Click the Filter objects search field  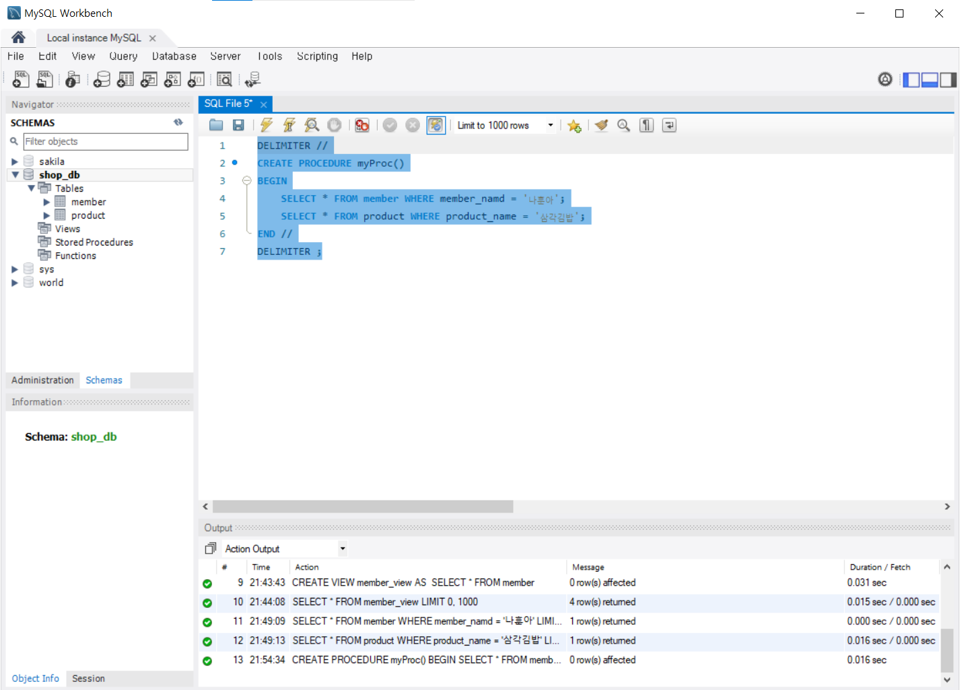pos(106,141)
